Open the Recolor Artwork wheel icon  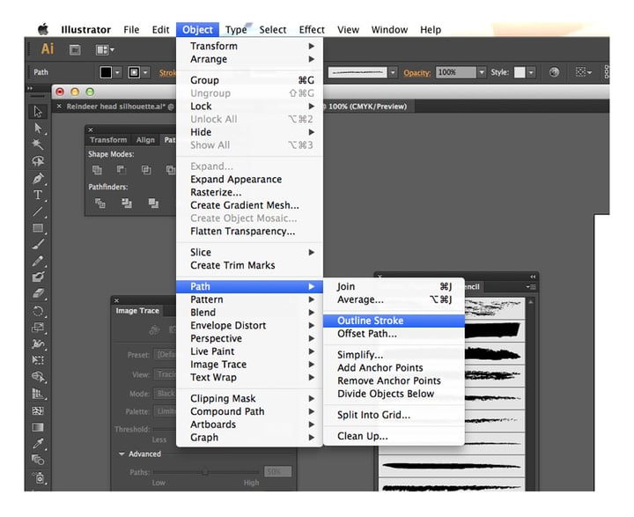point(554,72)
